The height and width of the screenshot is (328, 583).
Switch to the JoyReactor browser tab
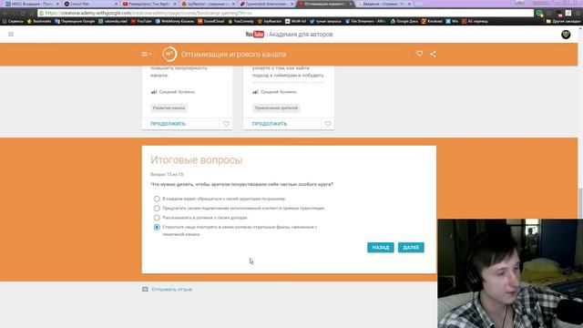point(209,4)
